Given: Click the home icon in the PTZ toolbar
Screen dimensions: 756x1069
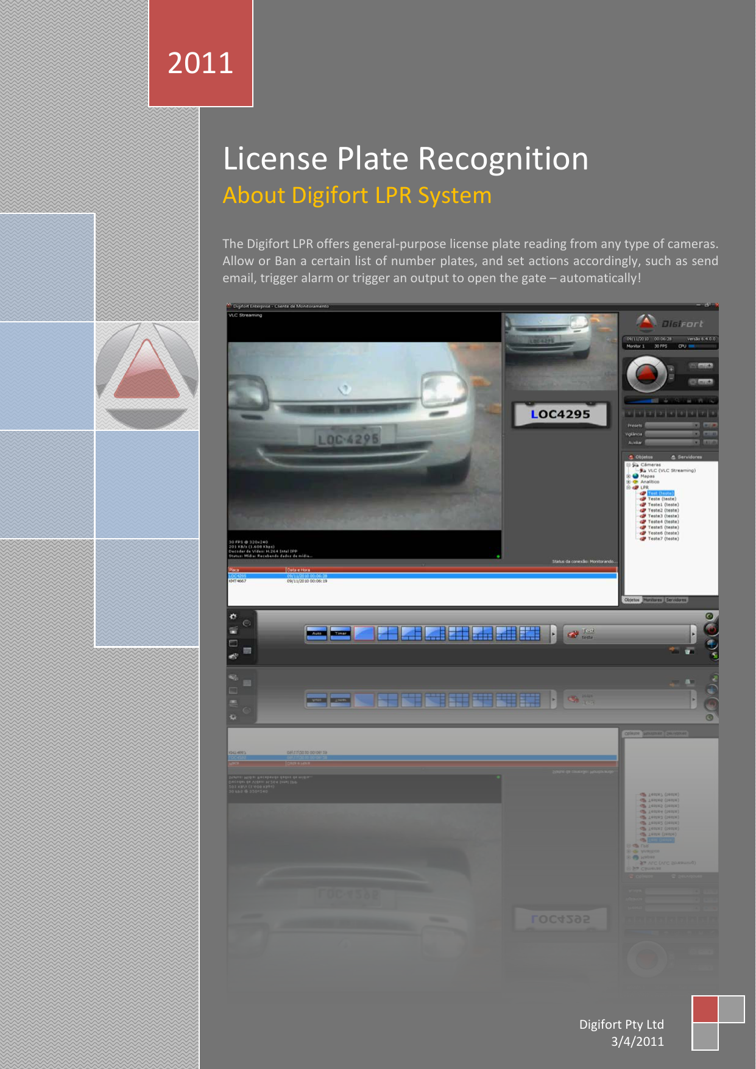Looking at the screenshot, I should (x=701, y=400).
